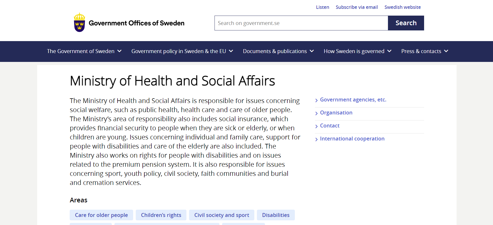Open Press & contacts menu
Image resolution: width=493 pixels, height=225 pixels.
pyautogui.click(x=446, y=51)
